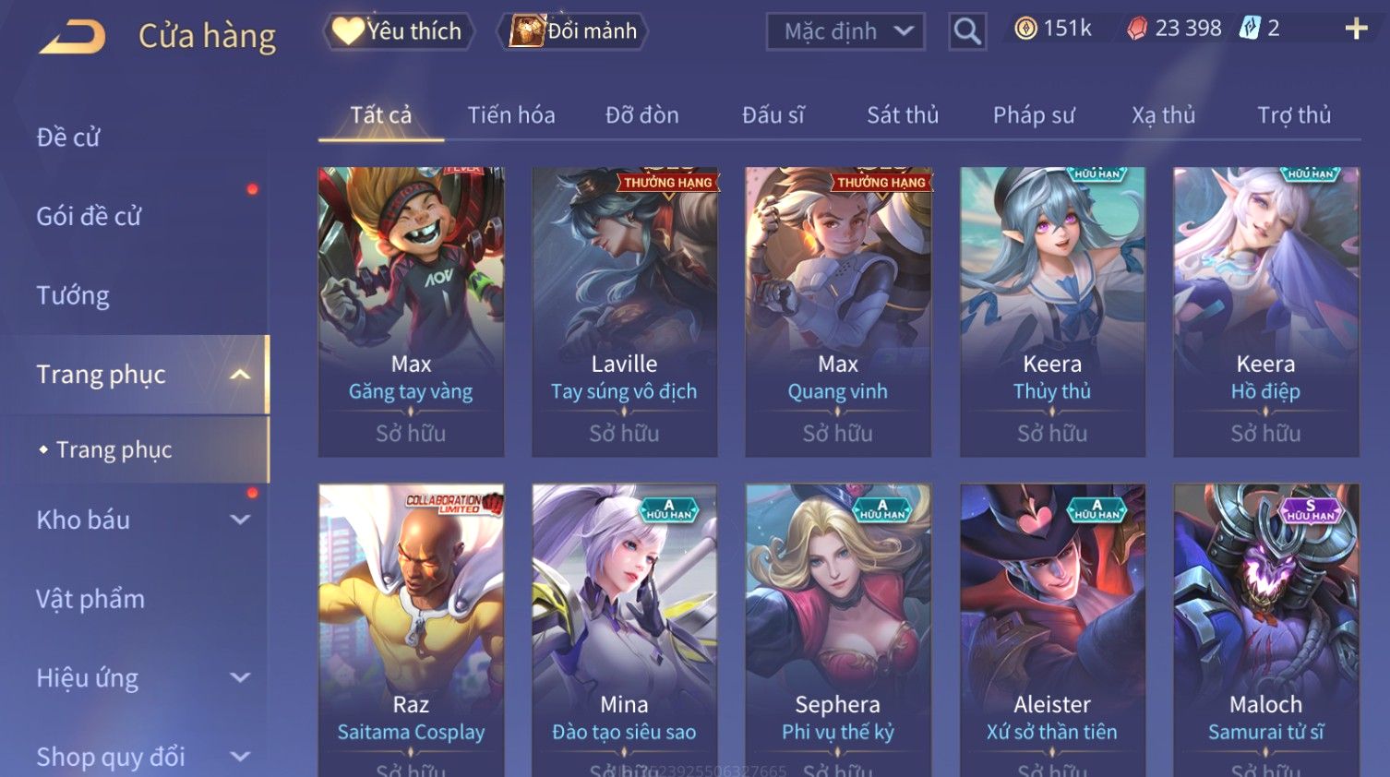Expand the Hiệu ứng sidebar section
The width and height of the screenshot is (1390, 777).
pos(240,677)
